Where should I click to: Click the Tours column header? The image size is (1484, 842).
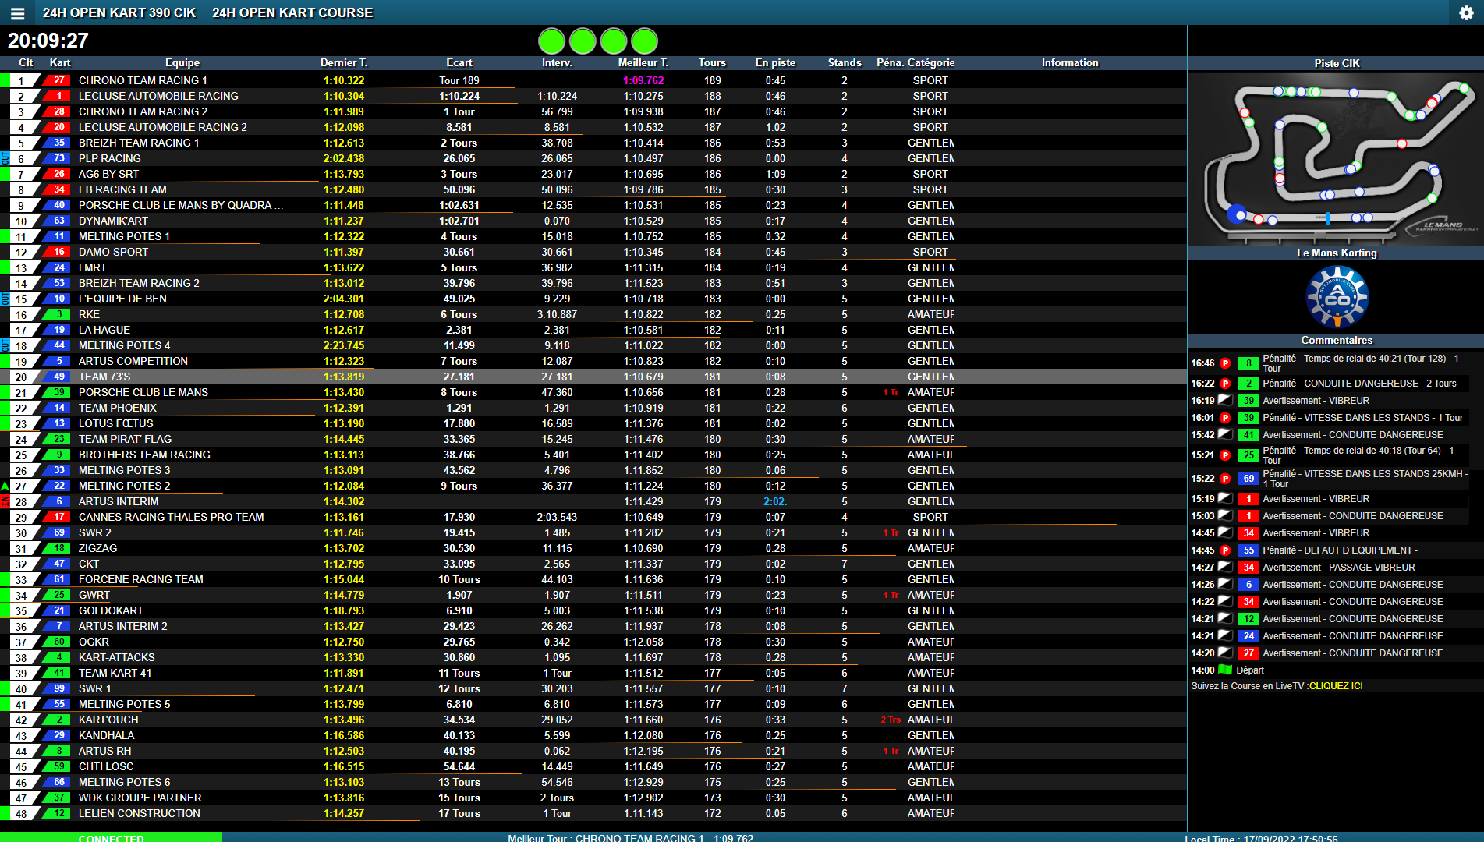pyautogui.click(x=712, y=63)
